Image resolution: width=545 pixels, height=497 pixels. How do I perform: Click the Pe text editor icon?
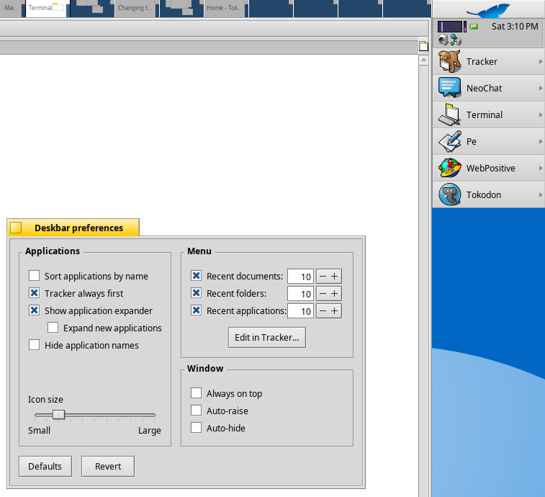(449, 141)
